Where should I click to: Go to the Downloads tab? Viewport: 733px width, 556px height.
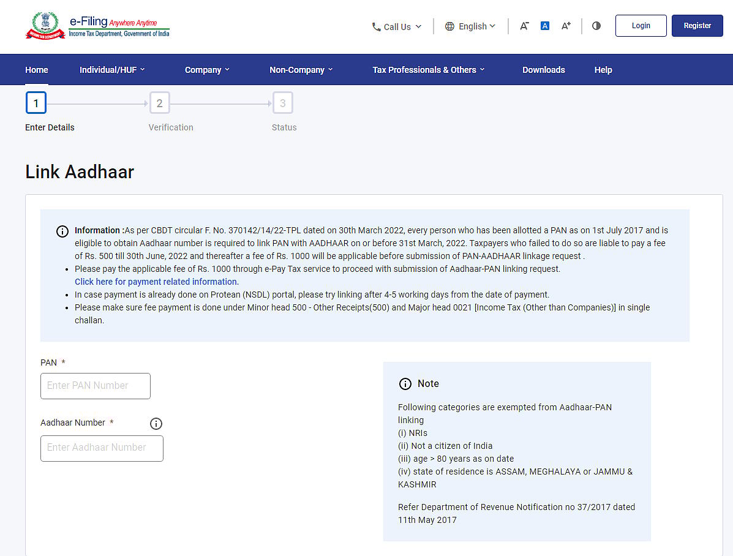coord(543,70)
